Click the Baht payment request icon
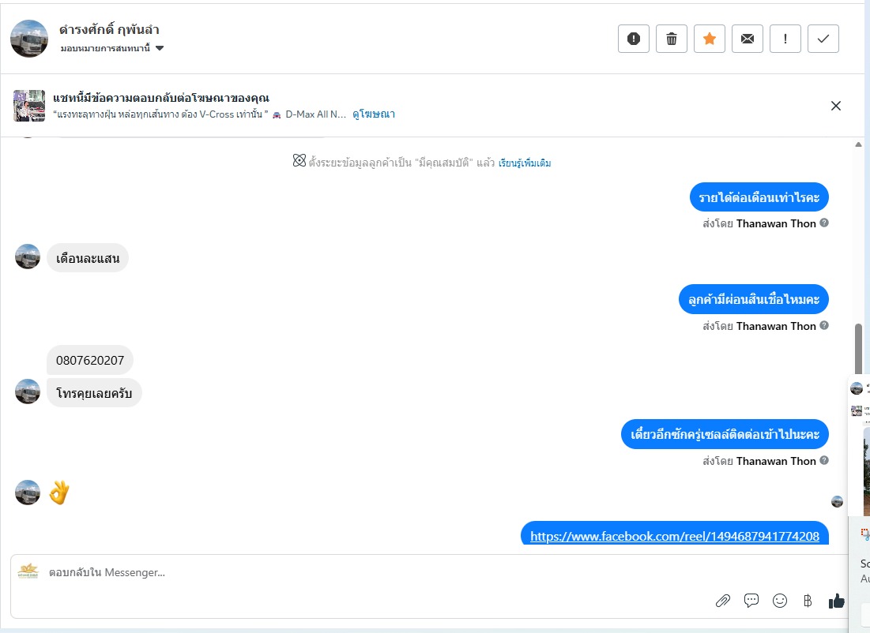The width and height of the screenshot is (870, 633). click(808, 601)
